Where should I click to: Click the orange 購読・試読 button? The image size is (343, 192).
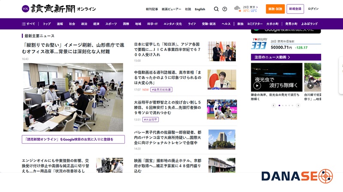(275, 9)
